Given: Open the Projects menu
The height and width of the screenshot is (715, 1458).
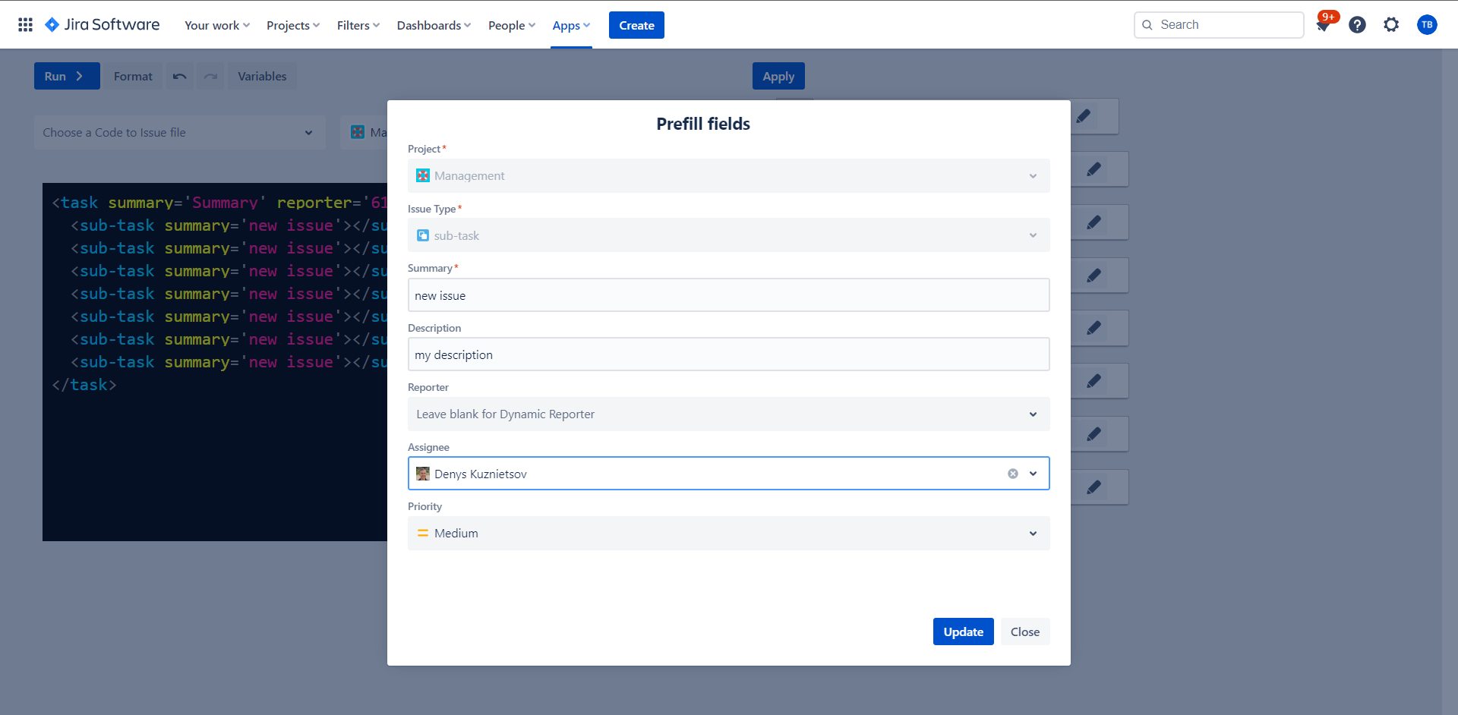Looking at the screenshot, I should point(293,25).
